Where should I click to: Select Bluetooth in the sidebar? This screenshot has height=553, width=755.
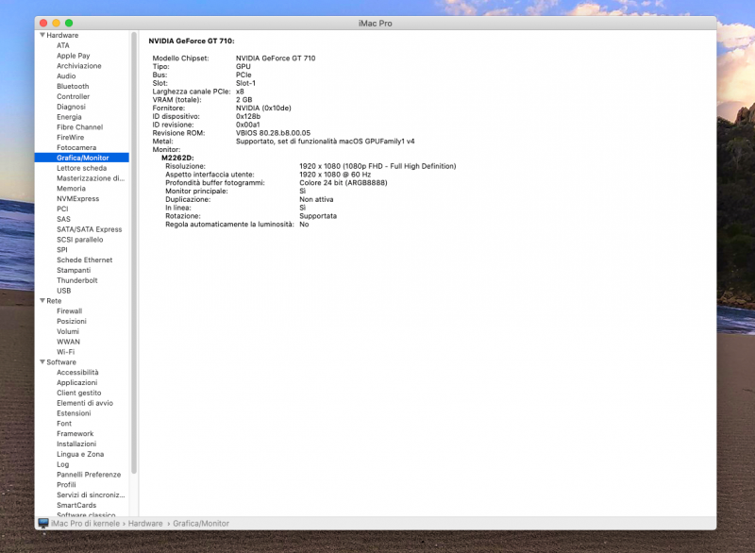(x=73, y=86)
